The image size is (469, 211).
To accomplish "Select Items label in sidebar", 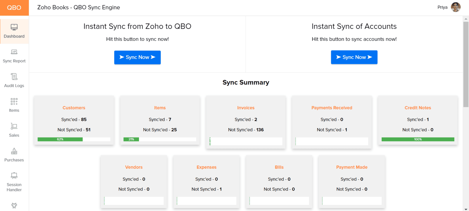I will (14, 110).
